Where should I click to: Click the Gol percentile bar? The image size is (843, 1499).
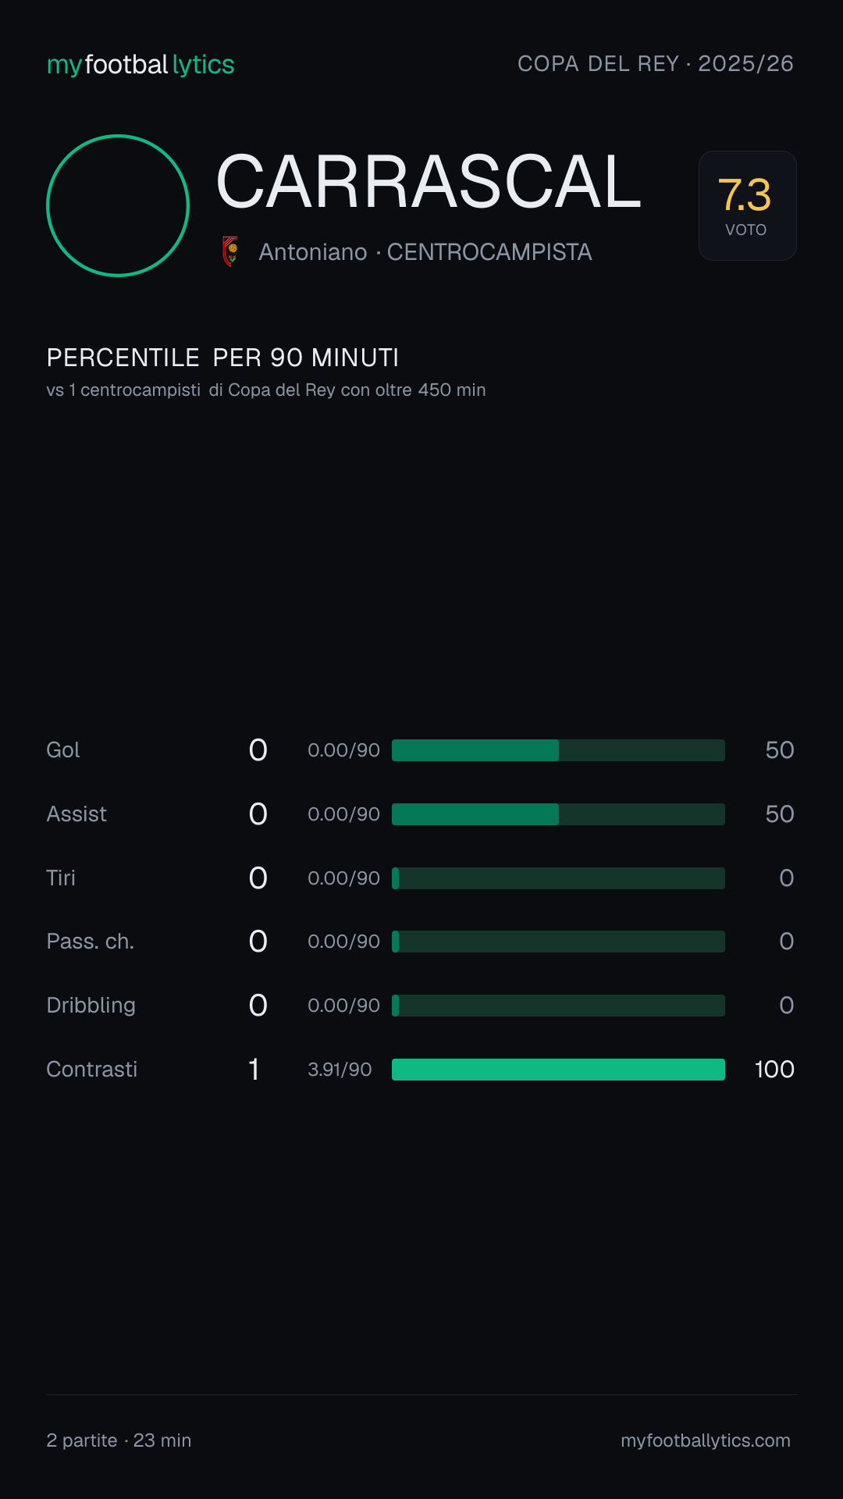(x=558, y=750)
